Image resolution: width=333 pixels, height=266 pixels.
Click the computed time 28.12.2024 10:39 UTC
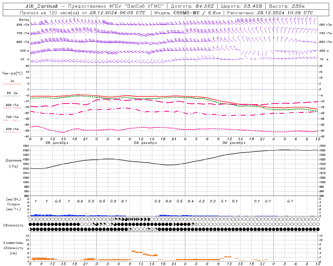[x=285, y=13]
